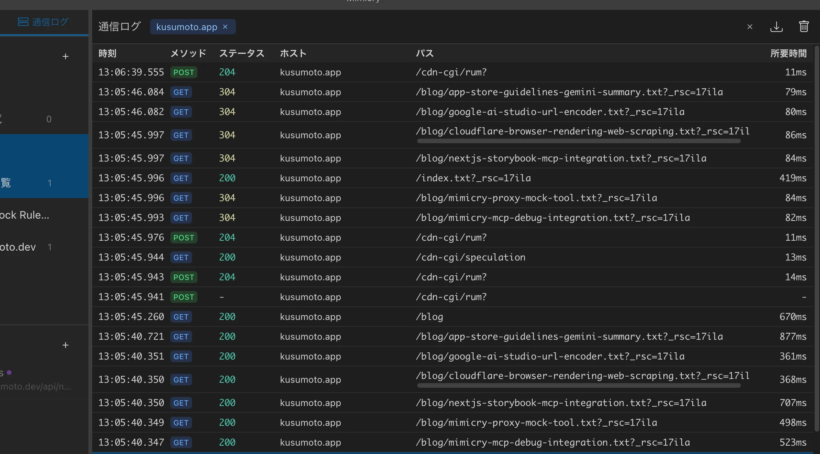Image resolution: width=820 pixels, height=454 pixels.
Task: Select the highlighted sidebar item with count 1
Action: point(44,166)
